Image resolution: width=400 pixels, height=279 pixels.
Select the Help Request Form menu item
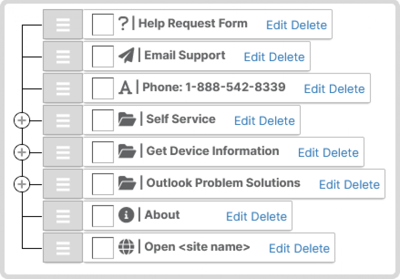(x=193, y=24)
